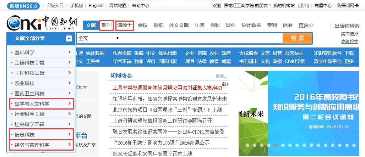The width and height of the screenshot is (365, 157).
Task: Expand 工程科技Ⅱ辑 category arrow
Action: (x=69, y=73)
